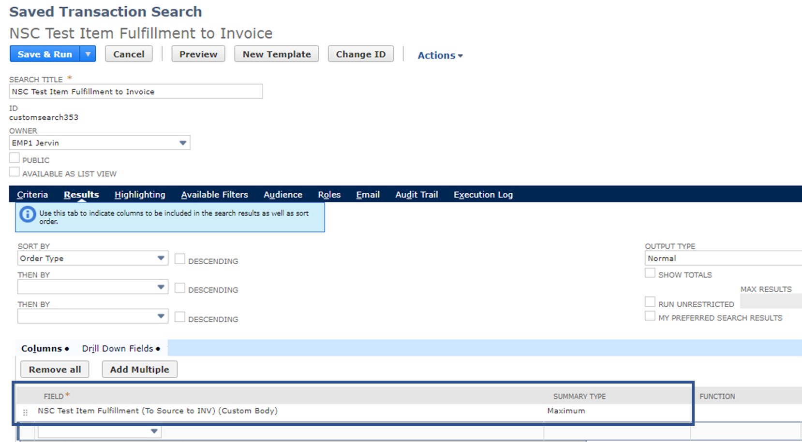
Task: Click into the Search Title input field
Action: [x=136, y=91]
